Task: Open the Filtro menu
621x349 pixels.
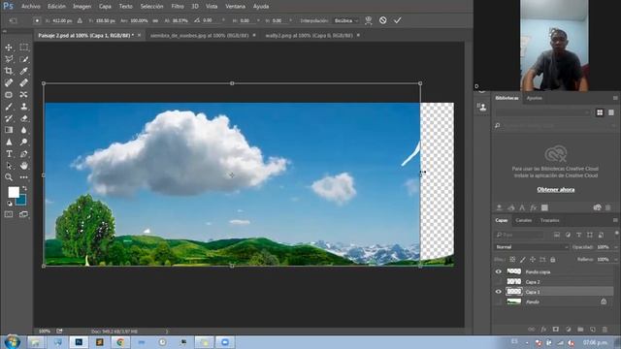Action: 178,7
